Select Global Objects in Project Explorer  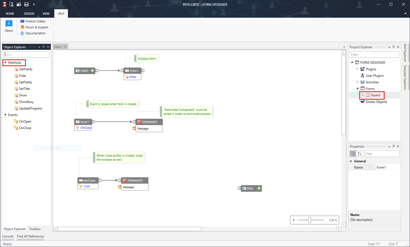tap(376, 102)
